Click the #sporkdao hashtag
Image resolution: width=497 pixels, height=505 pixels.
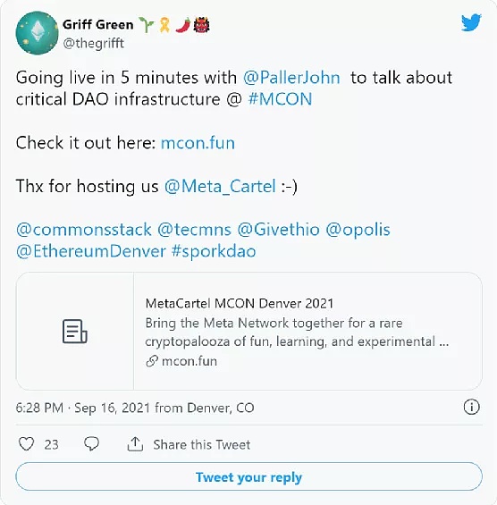tap(214, 251)
